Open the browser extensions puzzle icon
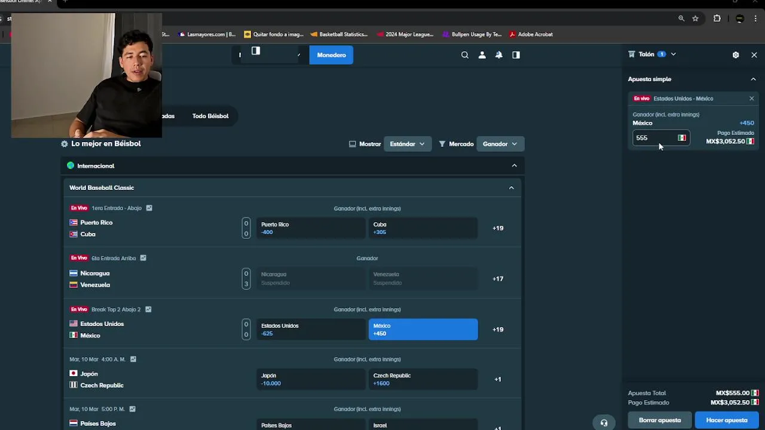Viewport: 765px width, 430px height. (717, 19)
